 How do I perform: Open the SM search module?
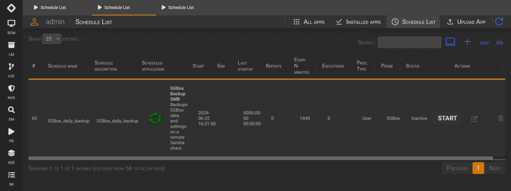click(11, 113)
